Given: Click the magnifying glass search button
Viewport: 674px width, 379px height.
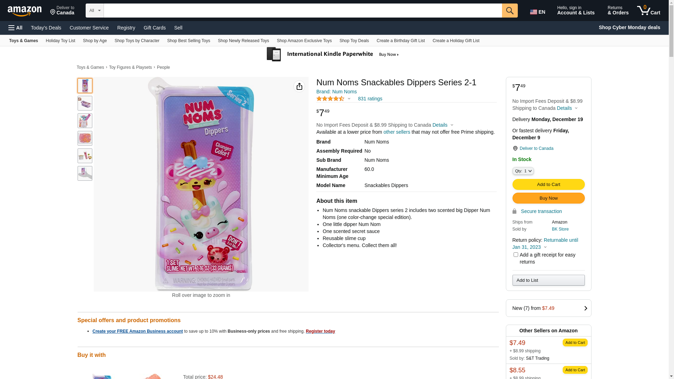Looking at the screenshot, I should (509, 11).
